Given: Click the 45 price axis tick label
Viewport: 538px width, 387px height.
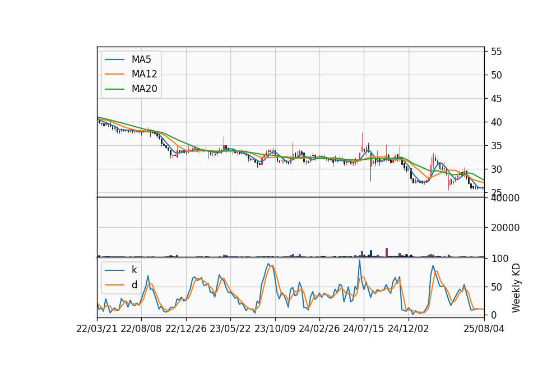Looking at the screenshot, I should 496,99.
